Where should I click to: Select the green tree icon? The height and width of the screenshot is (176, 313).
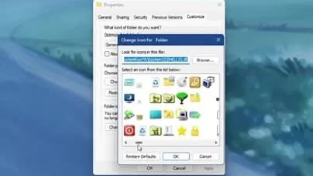click(x=182, y=98)
